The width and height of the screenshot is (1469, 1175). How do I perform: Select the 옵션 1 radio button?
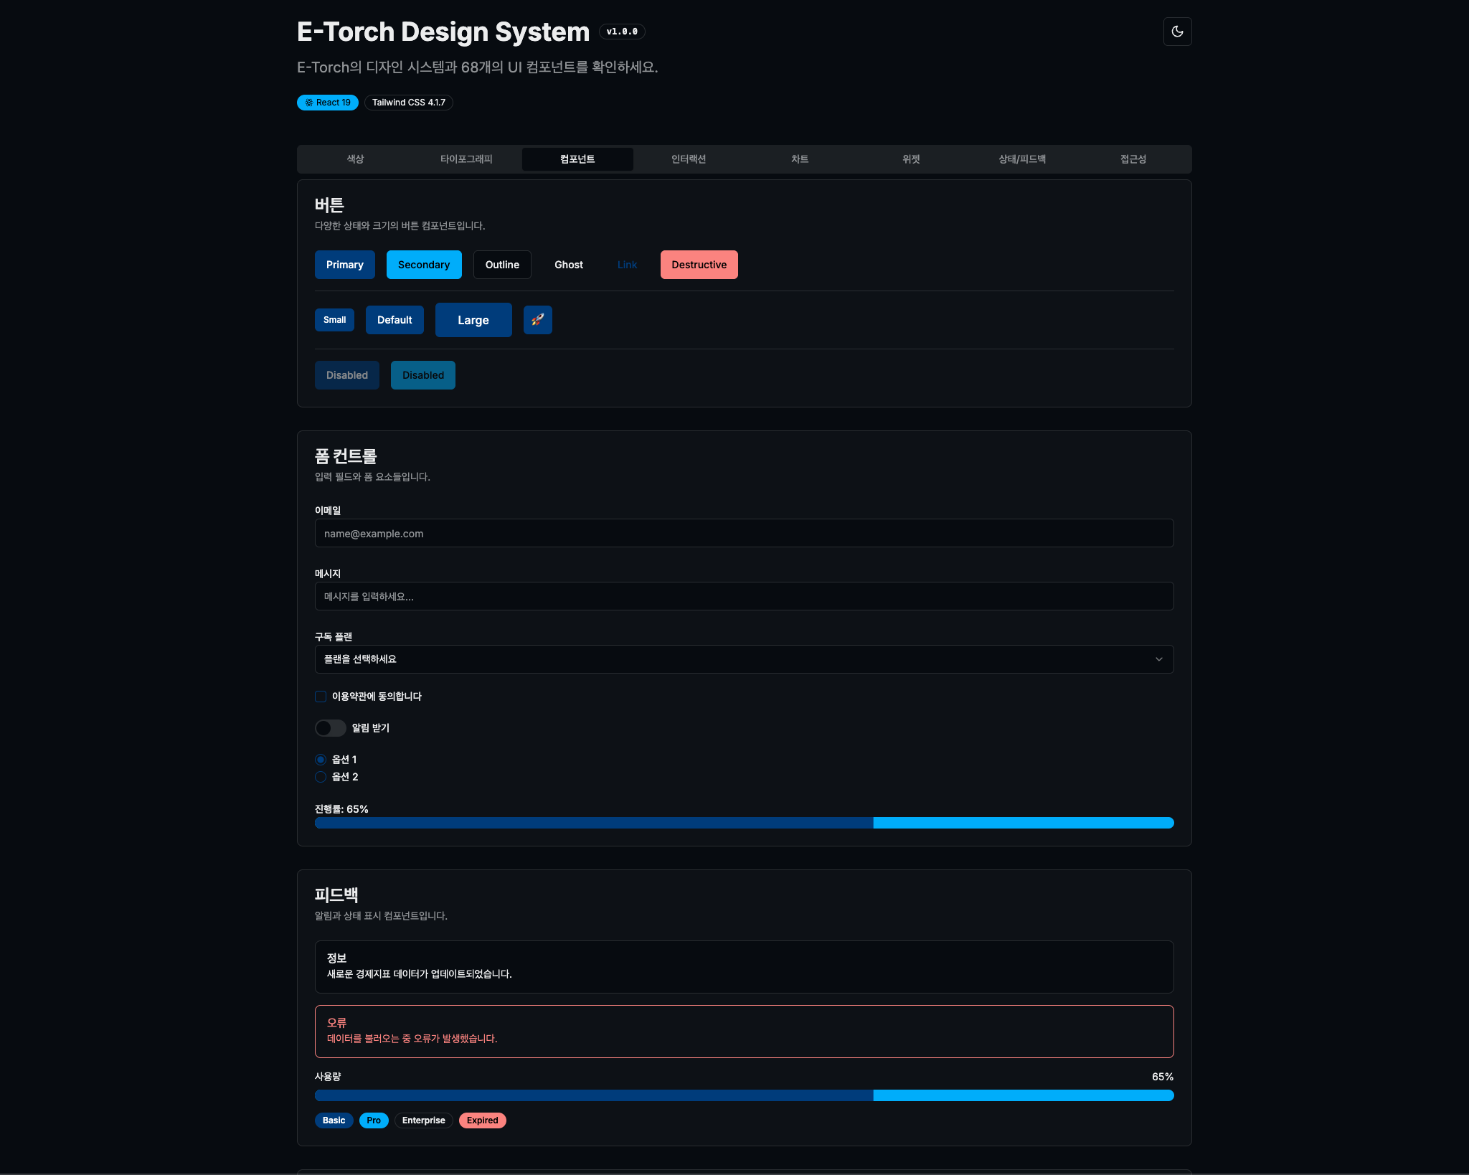[x=321, y=760]
